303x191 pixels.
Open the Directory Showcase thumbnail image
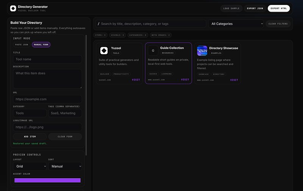coord(202,51)
